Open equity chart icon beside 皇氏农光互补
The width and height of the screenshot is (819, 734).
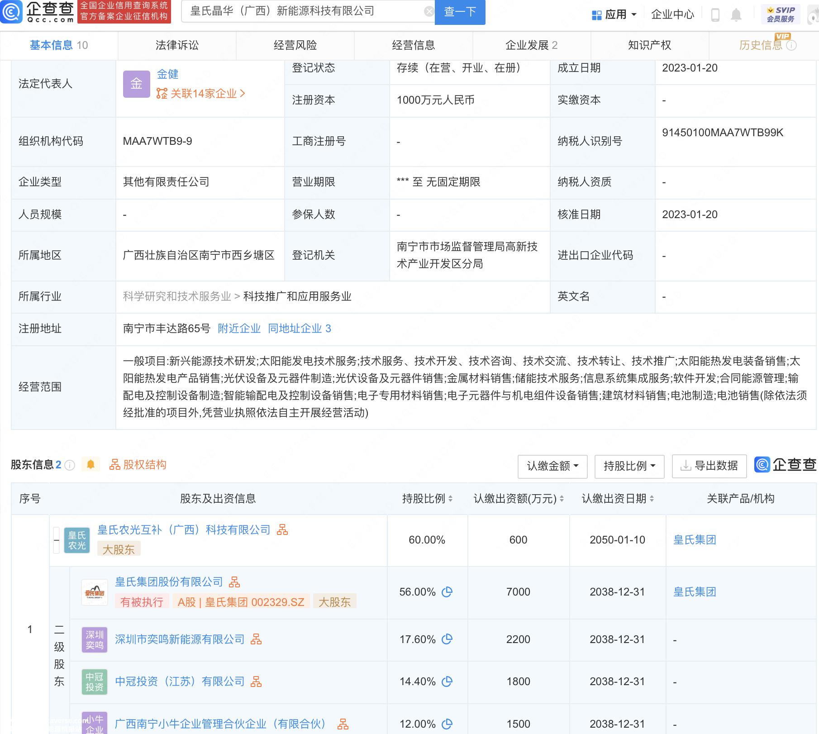pyautogui.click(x=282, y=529)
